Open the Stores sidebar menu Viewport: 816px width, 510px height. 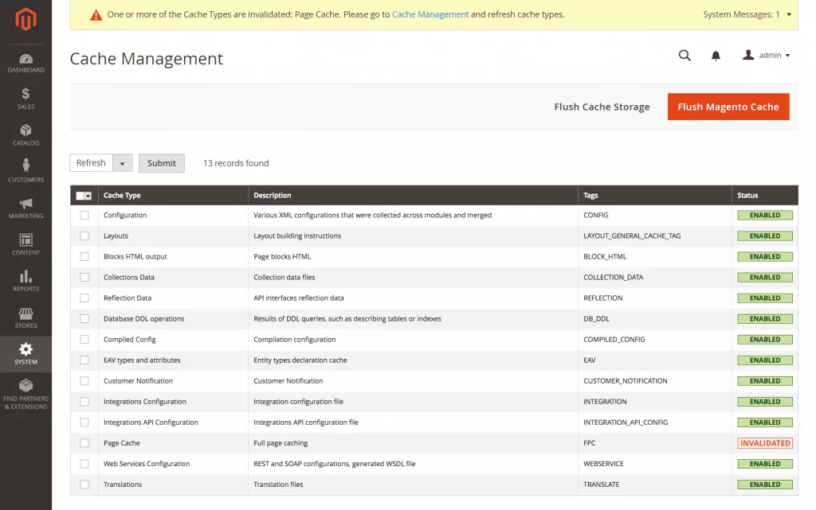[25, 318]
